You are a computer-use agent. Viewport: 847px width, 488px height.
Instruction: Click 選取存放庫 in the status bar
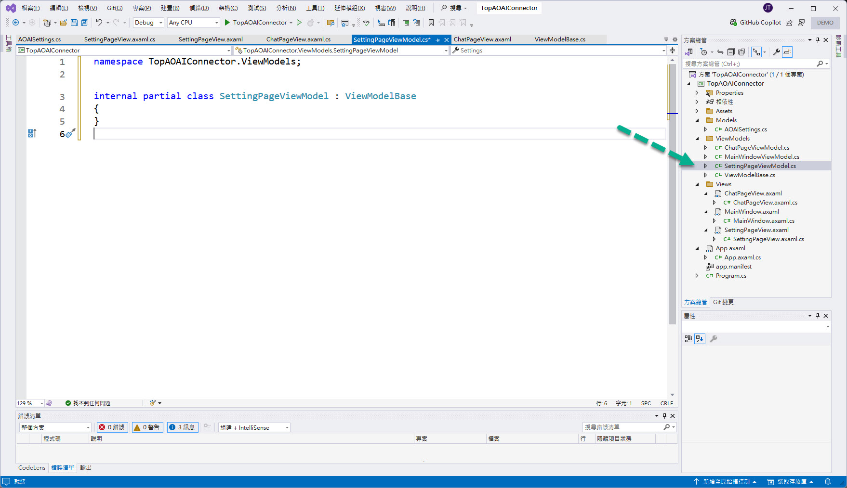tap(790, 482)
